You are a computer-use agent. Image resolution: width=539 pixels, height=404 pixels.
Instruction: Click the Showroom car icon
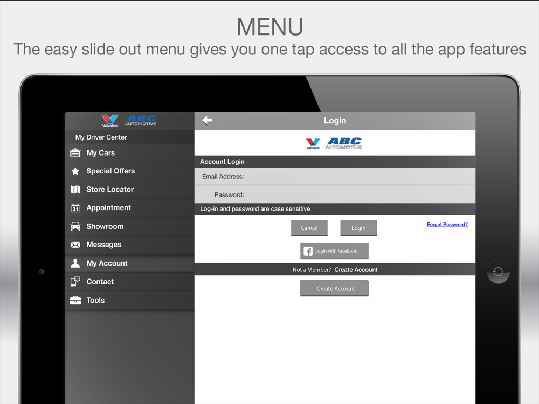[x=75, y=226]
